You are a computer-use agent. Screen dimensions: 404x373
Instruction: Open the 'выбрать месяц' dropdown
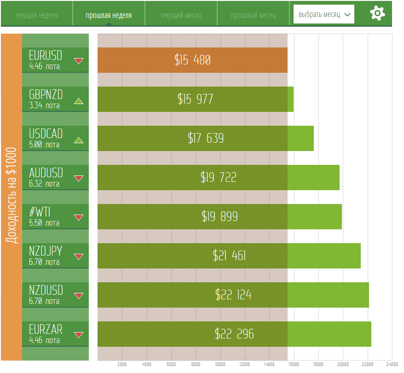coord(324,14)
